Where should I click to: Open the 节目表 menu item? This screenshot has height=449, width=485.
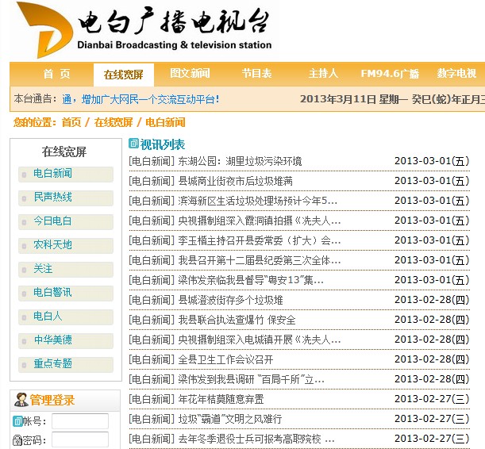[x=256, y=74]
